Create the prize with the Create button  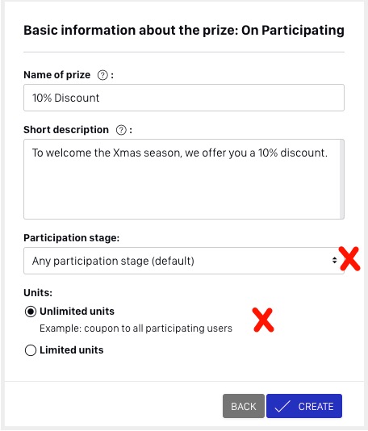click(x=304, y=406)
